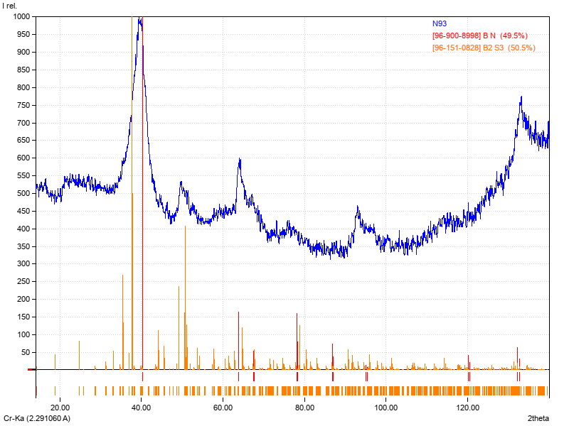The image size is (569, 426).
Task: Click the N93 legend label
Action: click(x=441, y=23)
